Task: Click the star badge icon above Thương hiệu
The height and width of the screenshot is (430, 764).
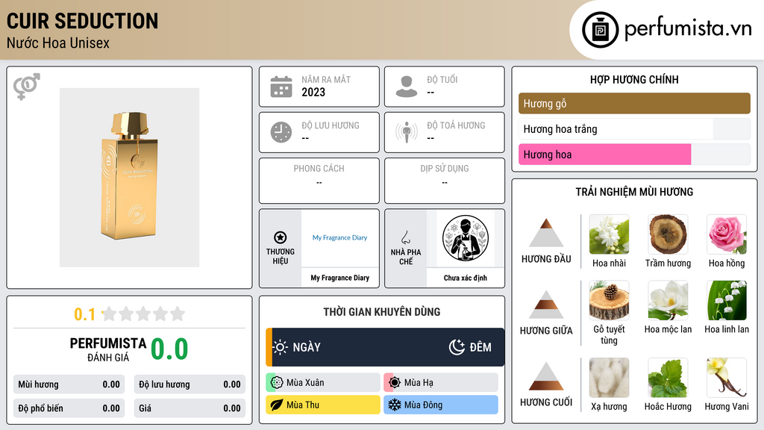Action: click(281, 237)
